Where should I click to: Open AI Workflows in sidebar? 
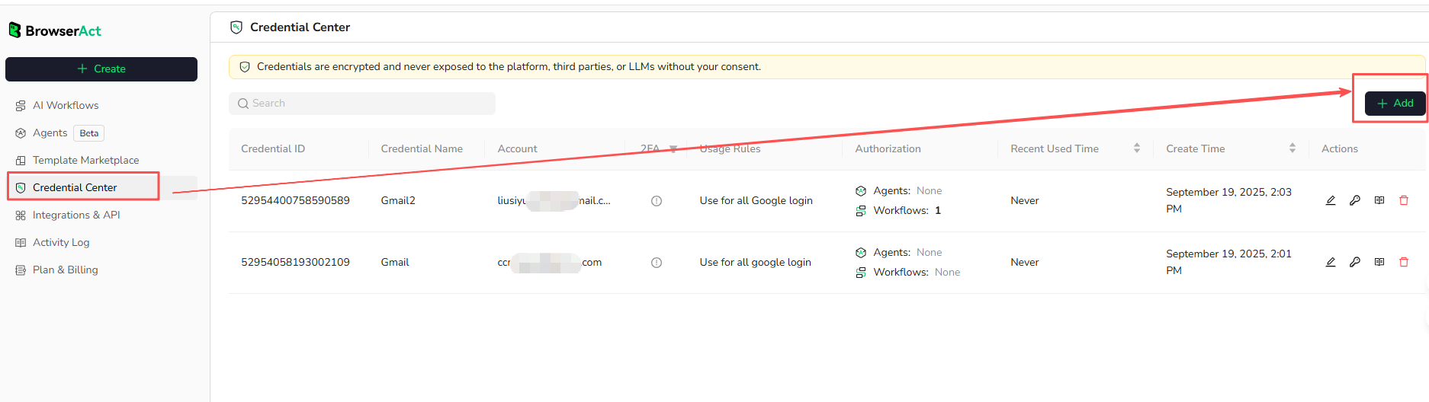[66, 105]
